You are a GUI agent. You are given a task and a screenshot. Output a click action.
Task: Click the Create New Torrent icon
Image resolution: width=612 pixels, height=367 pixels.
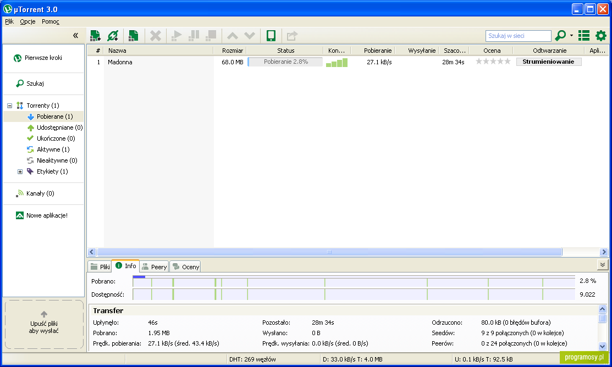tap(133, 36)
